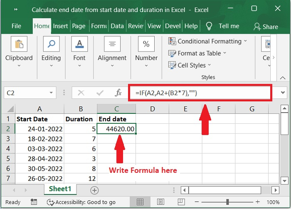Zoom in with the plus icon
The width and height of the screenshot is (291, 209).
tap(258, 202)
